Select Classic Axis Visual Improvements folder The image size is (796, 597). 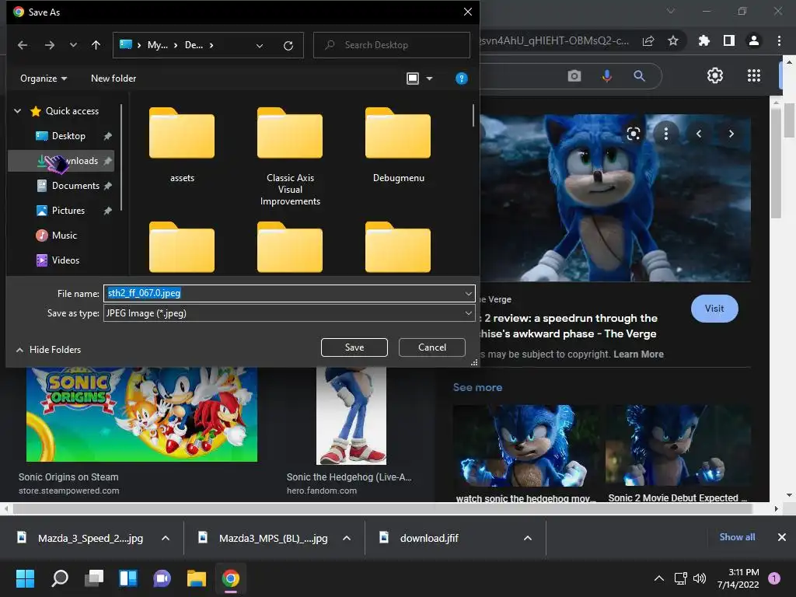(290, 156)
